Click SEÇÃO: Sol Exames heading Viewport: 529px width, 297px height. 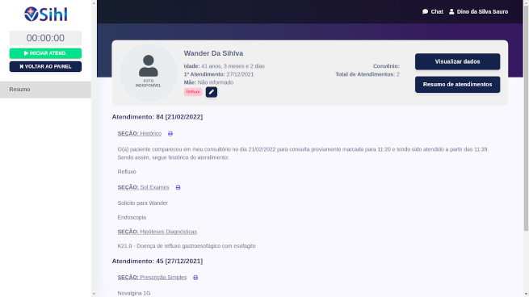point(144,187)
